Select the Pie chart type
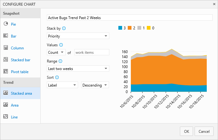Screen dimensions: 218x140 13,24
